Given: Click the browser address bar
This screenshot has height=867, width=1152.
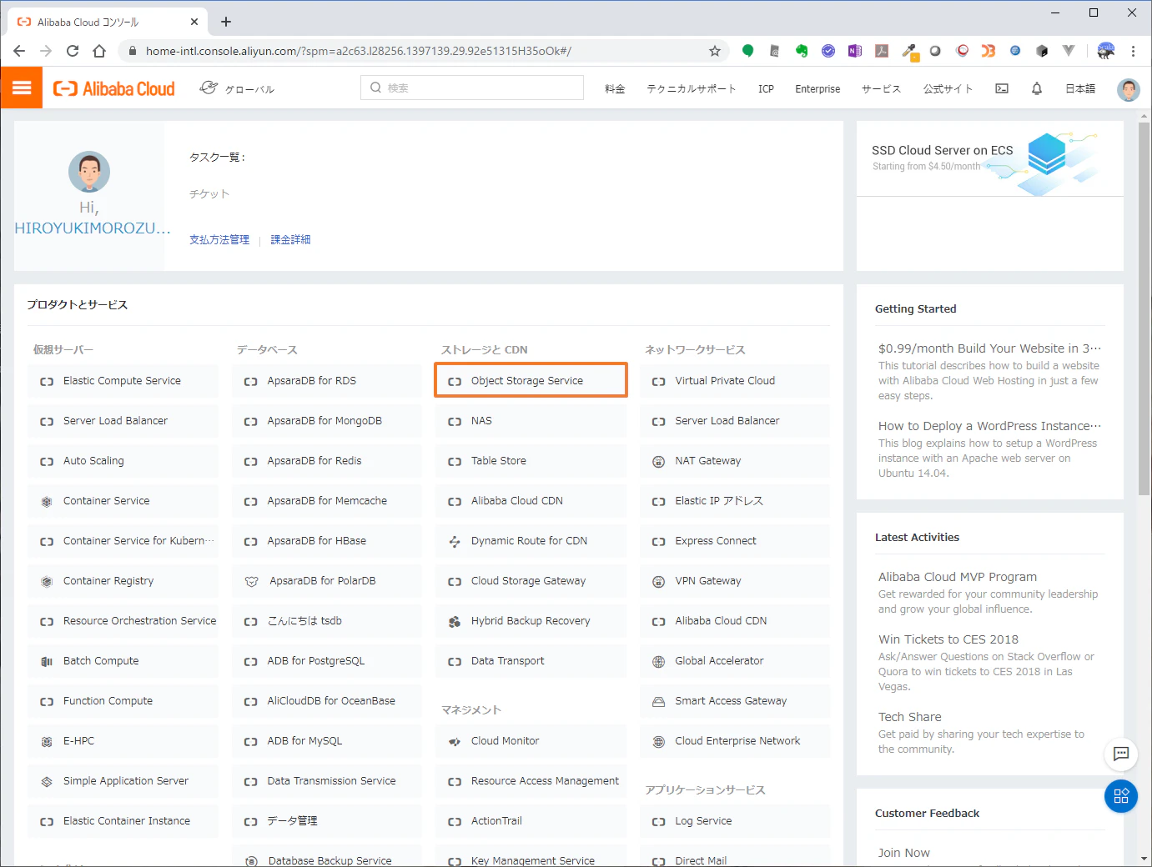Looking at the screenshot, I should click(x=425, y=51).
